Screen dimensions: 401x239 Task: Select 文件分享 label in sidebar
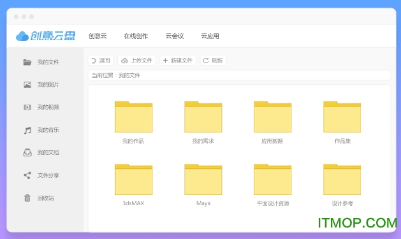pyautogui.click(x=48, y=175)
